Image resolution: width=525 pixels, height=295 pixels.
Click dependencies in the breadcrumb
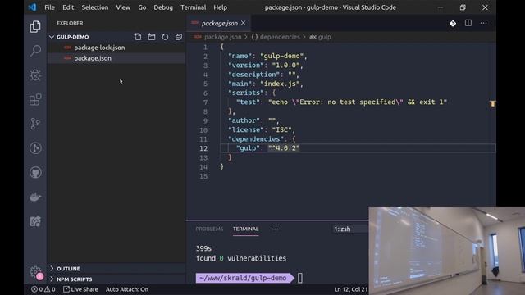point(280,37)
